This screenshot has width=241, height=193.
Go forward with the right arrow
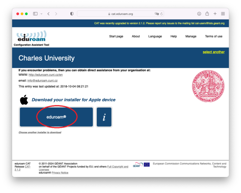56,14
